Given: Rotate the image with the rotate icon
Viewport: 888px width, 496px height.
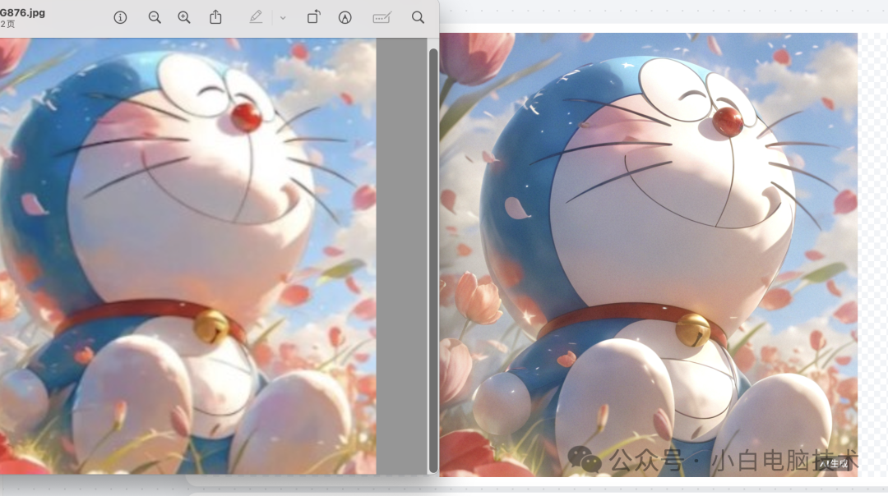Looking at the screenshot, I should [x=313, y=17].
